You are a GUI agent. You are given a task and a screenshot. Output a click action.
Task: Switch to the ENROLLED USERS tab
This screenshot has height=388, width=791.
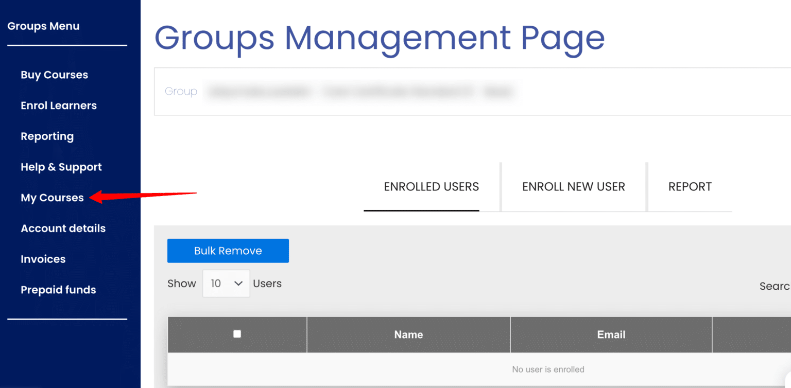point(431,186)
